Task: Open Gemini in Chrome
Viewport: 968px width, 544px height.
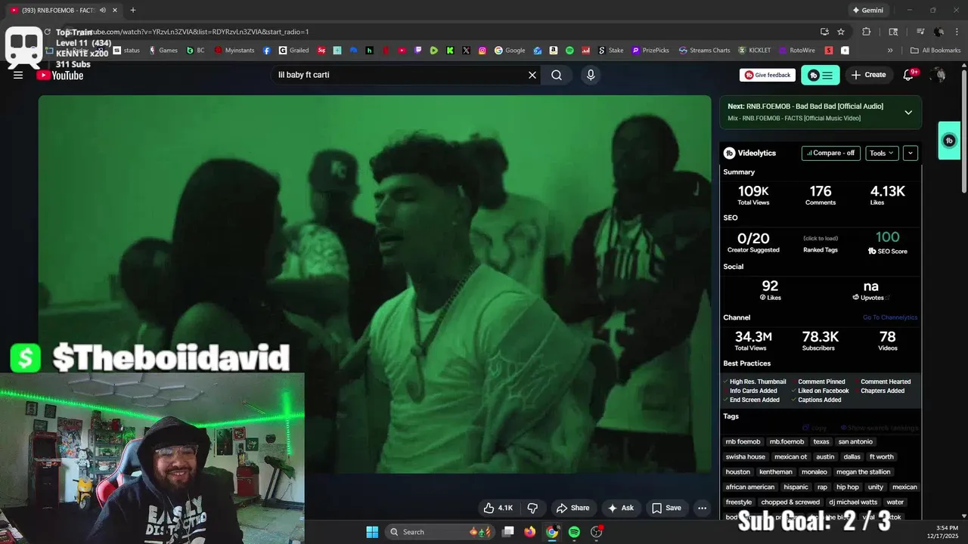Action: click(867, 11)
